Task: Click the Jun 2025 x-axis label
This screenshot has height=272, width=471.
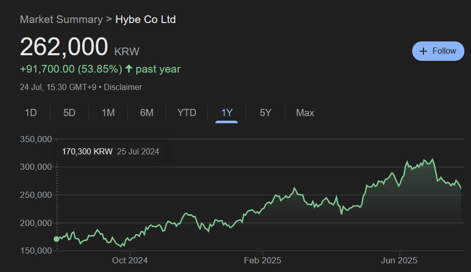Action: (x=399, y=260)
